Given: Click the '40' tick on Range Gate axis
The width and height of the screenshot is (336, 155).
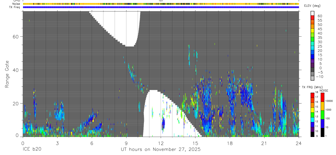Looking at the screenshot, I should [15, 70].
